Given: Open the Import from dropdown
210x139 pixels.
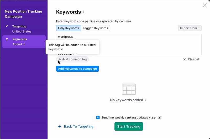Looking at the screenshot, I should tap(190, 28).
